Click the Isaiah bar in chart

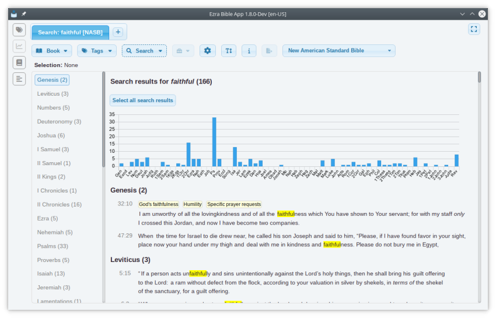click(235, 156)
